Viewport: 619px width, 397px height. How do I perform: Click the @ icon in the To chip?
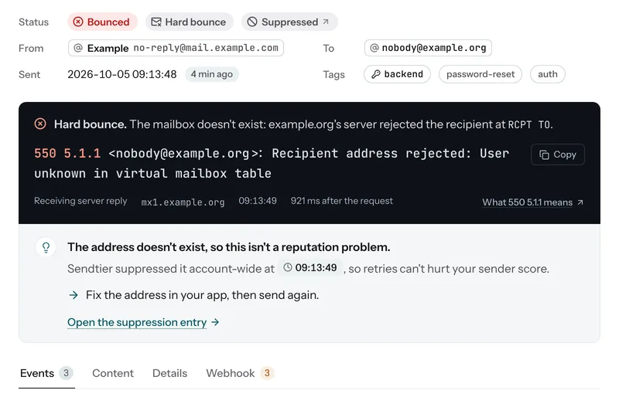click(374, 48)
